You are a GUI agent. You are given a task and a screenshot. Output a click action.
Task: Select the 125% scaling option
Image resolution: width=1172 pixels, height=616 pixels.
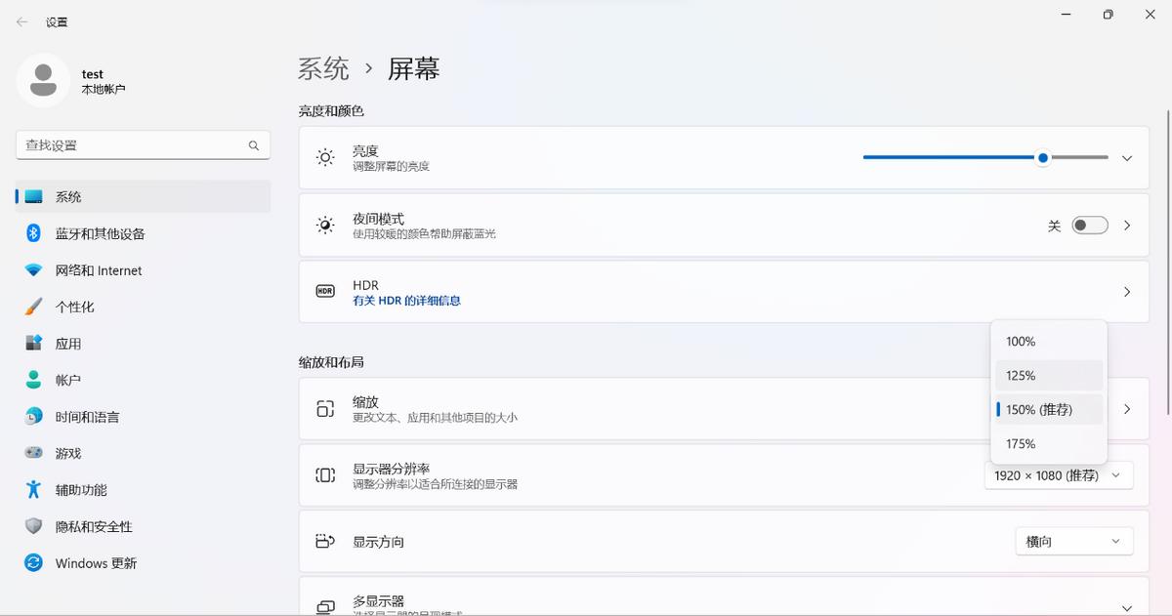tap(1048, 375)
